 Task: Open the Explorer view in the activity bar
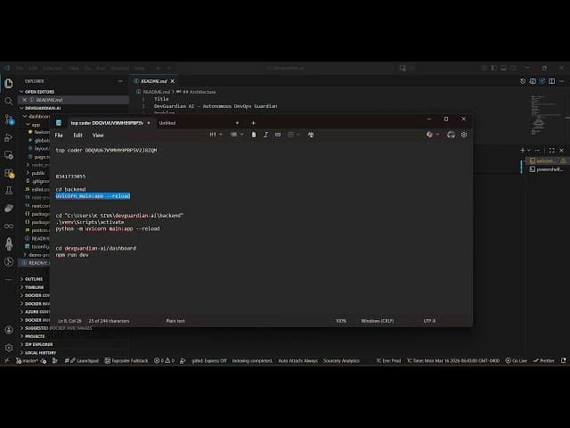point(9,84)
